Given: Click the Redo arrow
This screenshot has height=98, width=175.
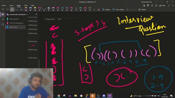Looking at the screenshot, I should (7, 10).
